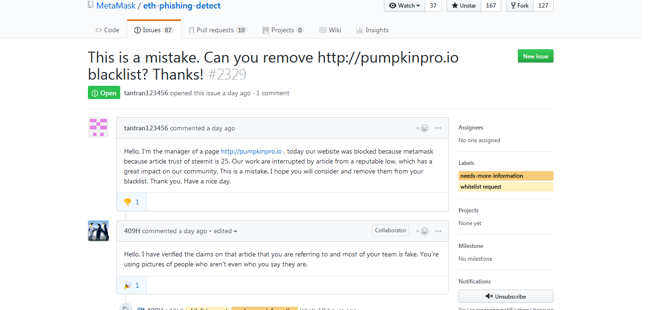The height and width of the screenshot is (310, 649).
Task: Switch to the Insights tab
Action: (x=372, y=30)
